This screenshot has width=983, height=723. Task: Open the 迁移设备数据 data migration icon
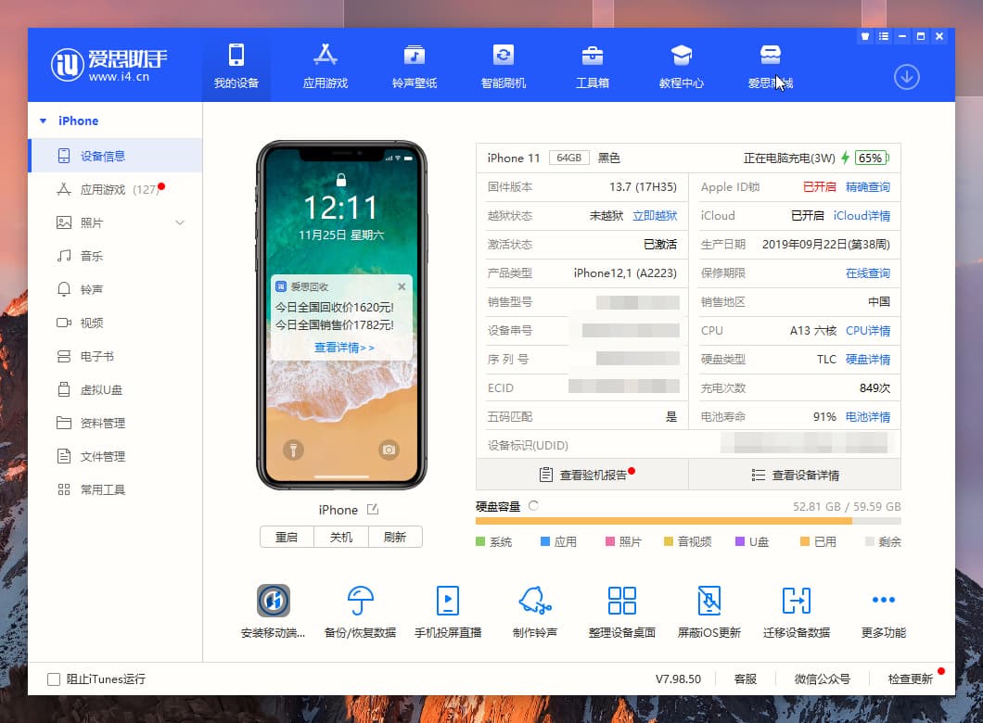[796, 602]
